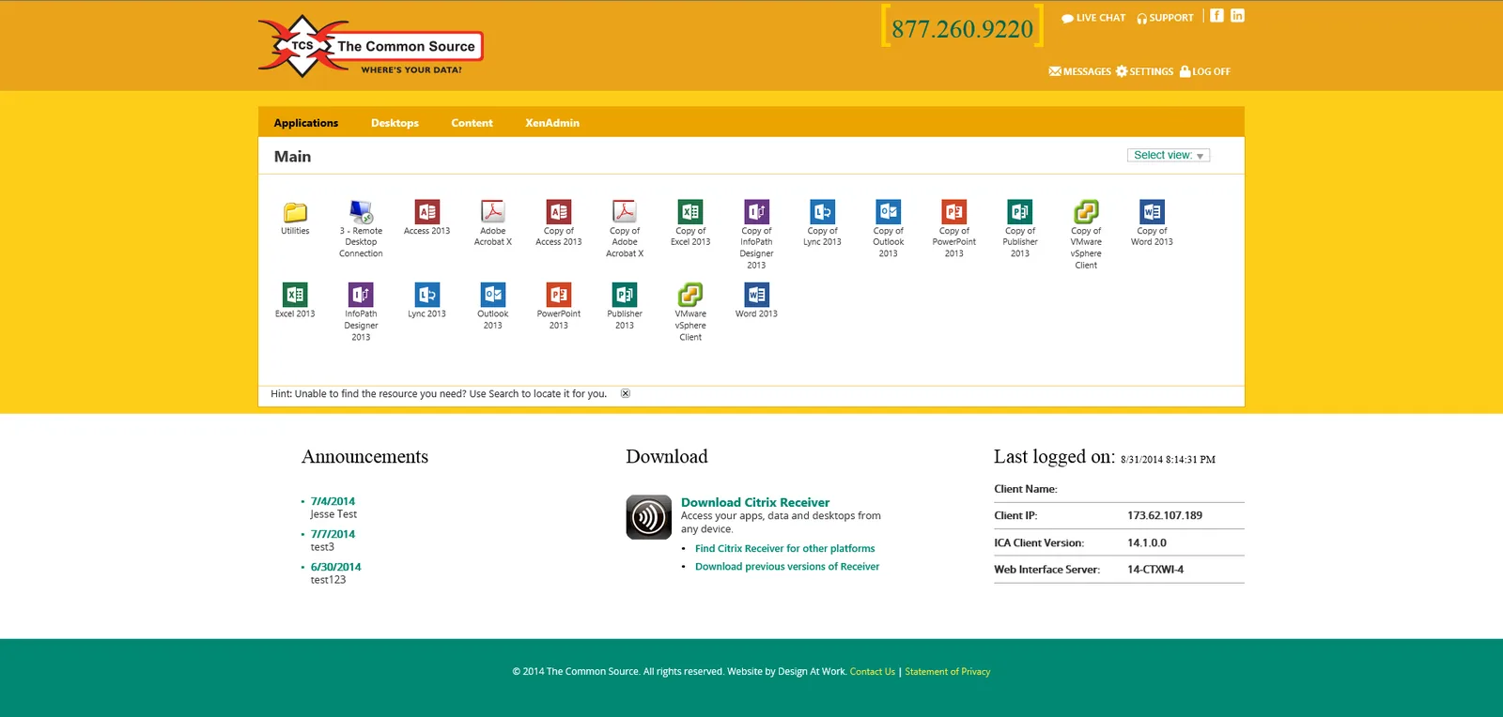Image resolution: width=1503 pixels, height=717 pixels.
Task: Start a Live Chat session
Action: [x=1093, y=18]
